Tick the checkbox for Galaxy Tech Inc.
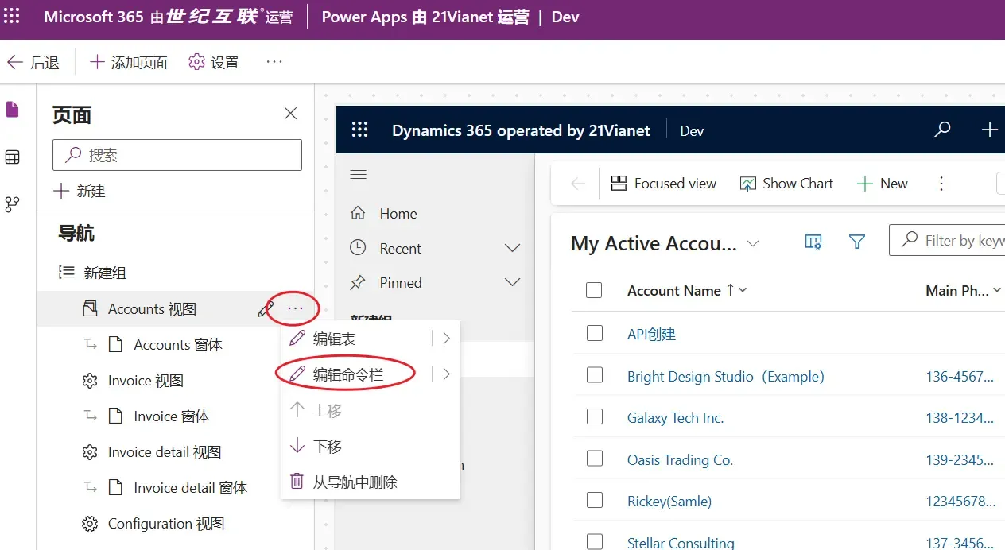 click(x=594, y=417)
